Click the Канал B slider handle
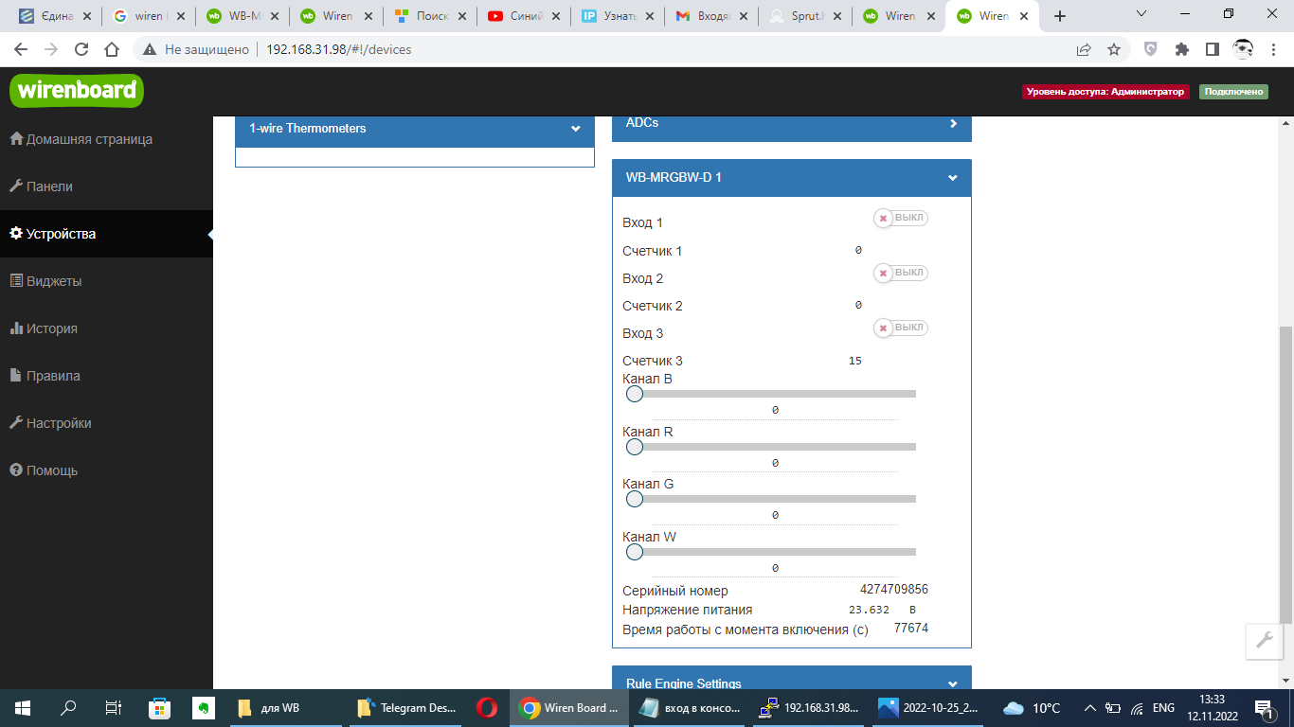This screenshot has width=1294, height=727. (634, 394)
